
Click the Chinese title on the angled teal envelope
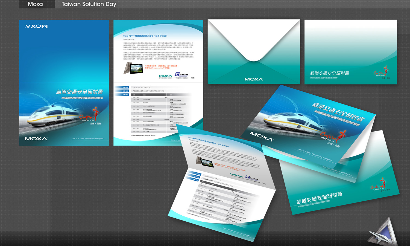point(319,198)
